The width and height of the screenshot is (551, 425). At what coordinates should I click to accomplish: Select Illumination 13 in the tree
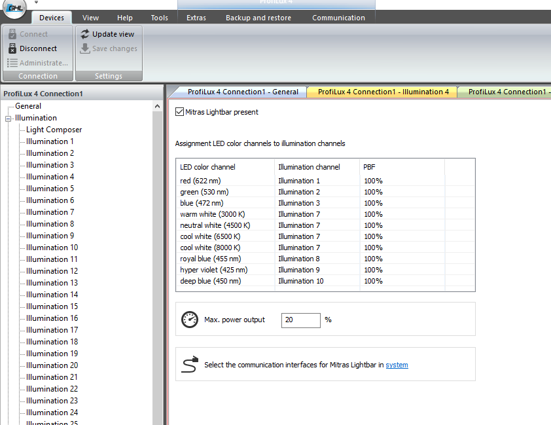point(52,283)
